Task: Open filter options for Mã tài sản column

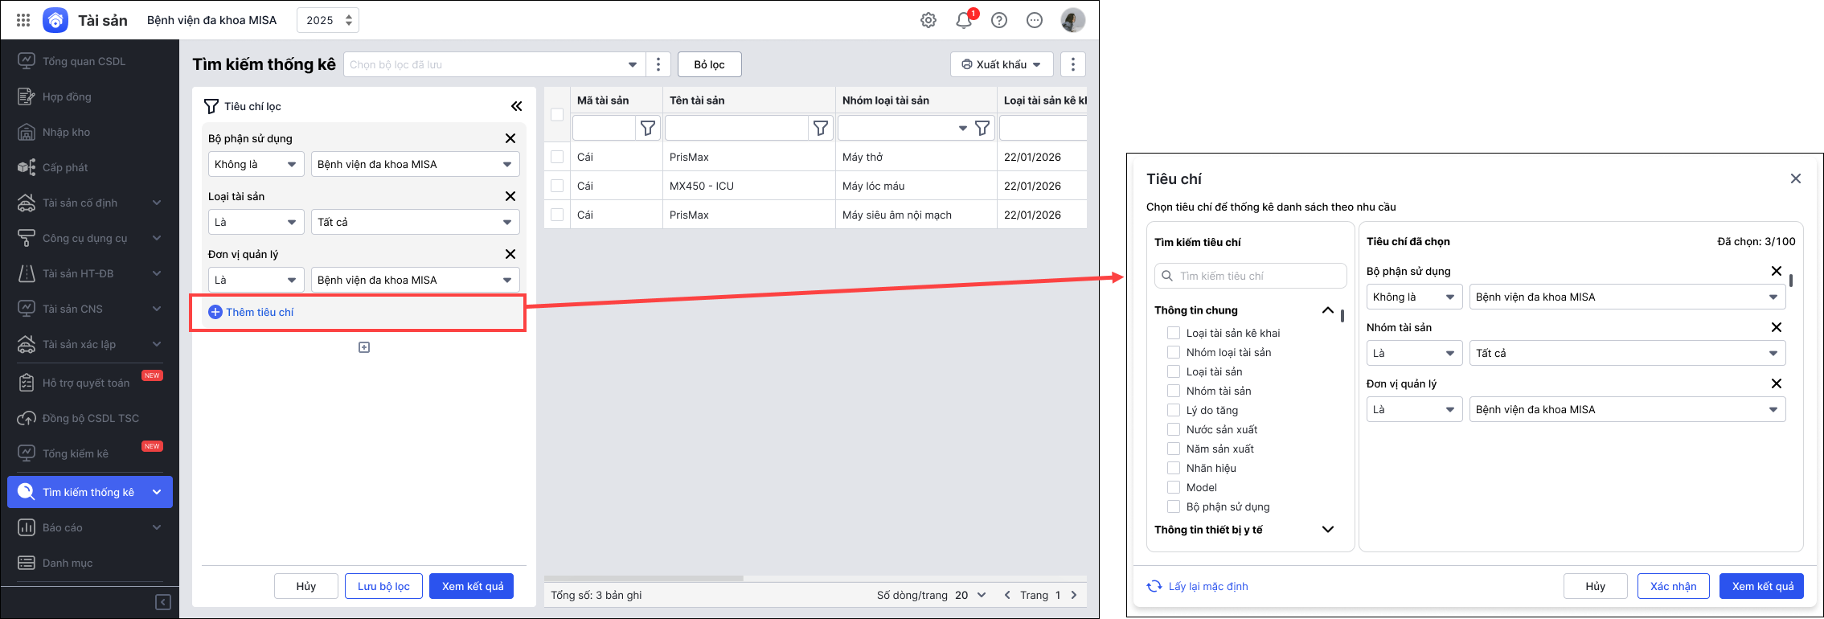Action: 647,128
